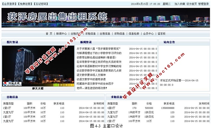Open the 出售信息 menu item

pyautogui.click(x=105, y=34)
